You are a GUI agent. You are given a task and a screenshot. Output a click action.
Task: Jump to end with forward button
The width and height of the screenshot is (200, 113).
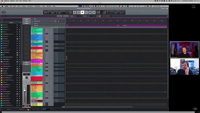click(x=78, y=12)
